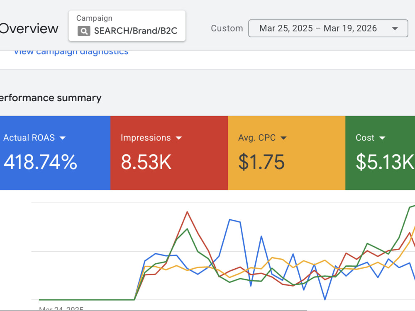
Task: Follow the View campaign diagnostics link
Action: coord(71,51)
